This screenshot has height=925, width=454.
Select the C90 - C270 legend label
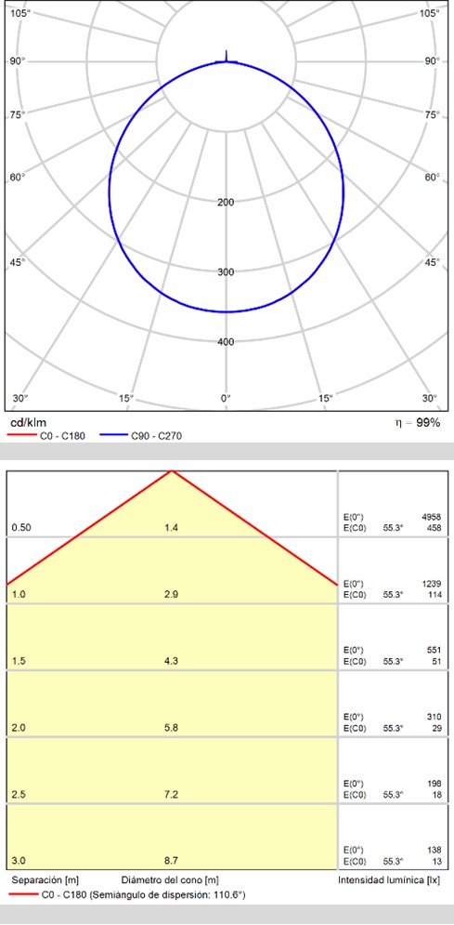pos(157,436)
